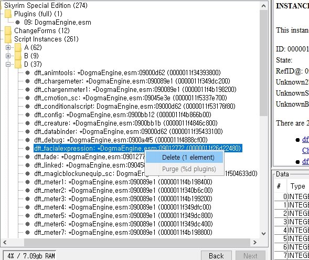Select the Script Instances (261) node
This screenshot has height=260, width=309.
pos(46,39)
